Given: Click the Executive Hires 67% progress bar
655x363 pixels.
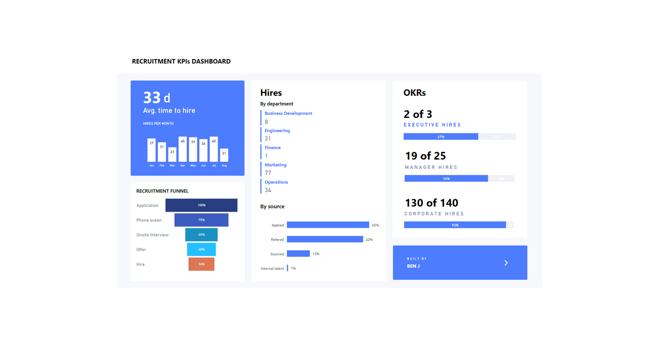Looking at the screenshot, I should click(441, 137).
